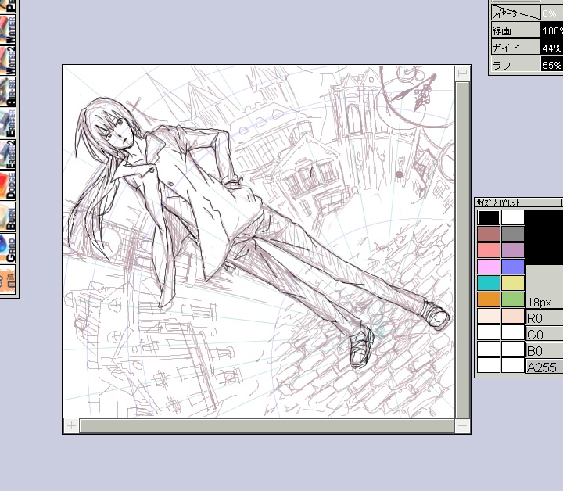Pick the Burn tool

pyautogui.click(x=8, y=217)
